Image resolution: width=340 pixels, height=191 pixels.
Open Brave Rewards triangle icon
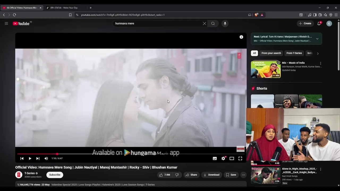coord(262,15)
